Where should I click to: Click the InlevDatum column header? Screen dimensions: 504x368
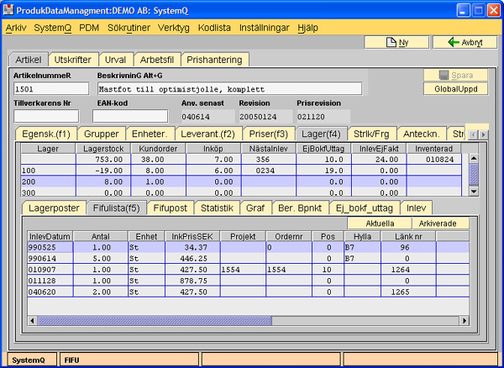50,237
